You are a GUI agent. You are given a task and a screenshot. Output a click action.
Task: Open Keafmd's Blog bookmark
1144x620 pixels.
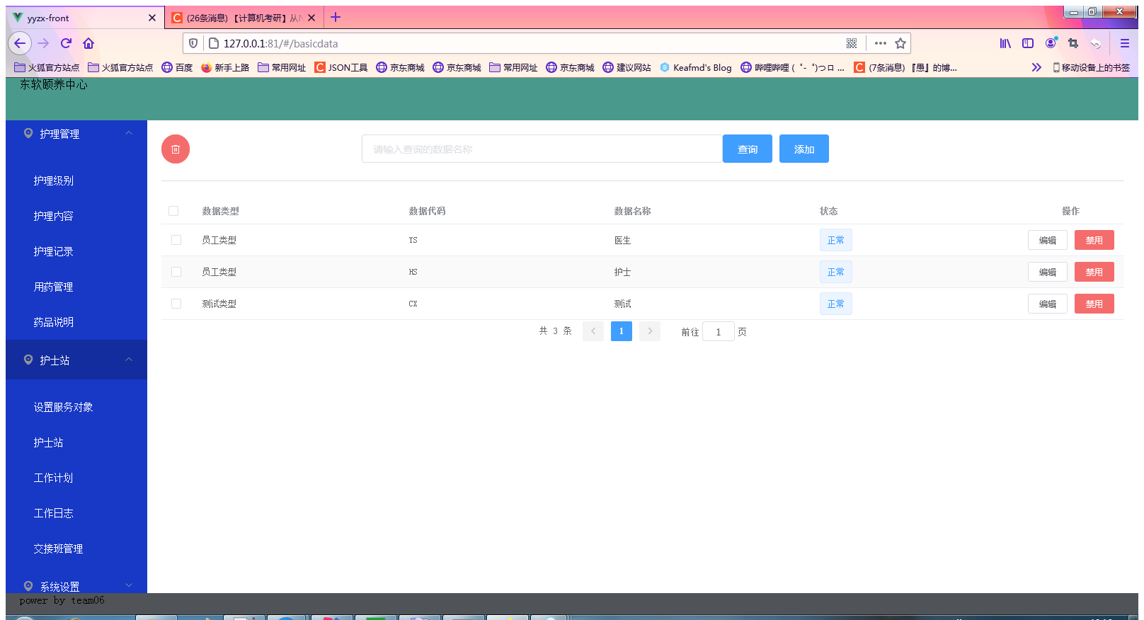(x=696, y=67)
